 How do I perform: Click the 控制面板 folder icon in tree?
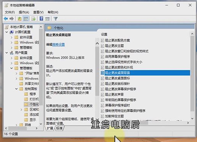[x=21, y=89]
